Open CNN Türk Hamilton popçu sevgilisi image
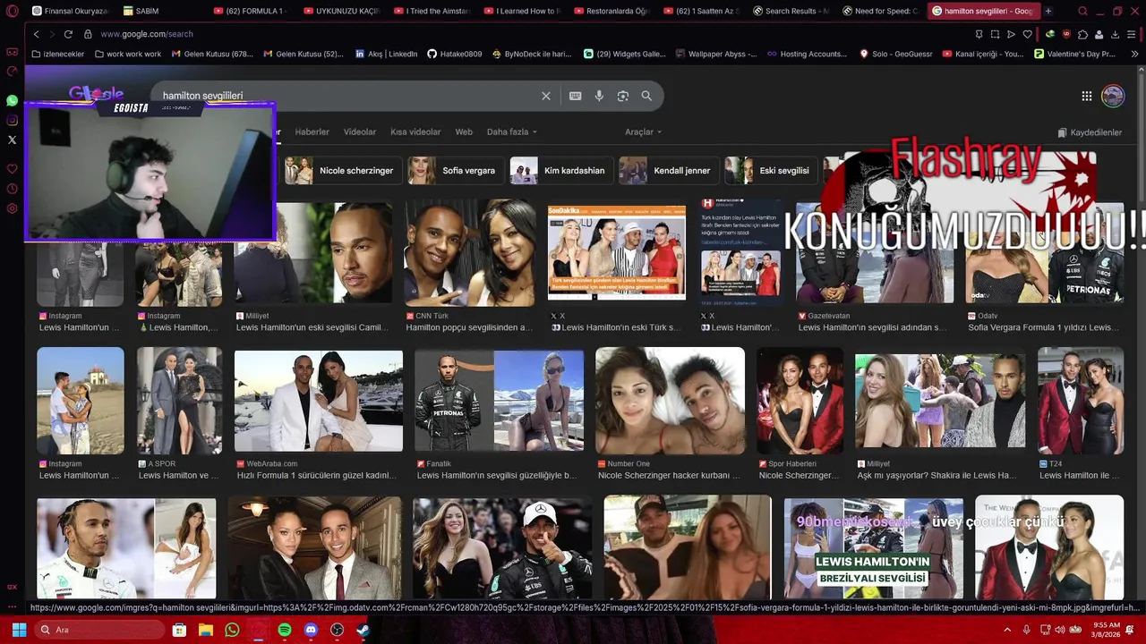The height and width of the screenshot is (644, 1146). click(x=469, y=252)
